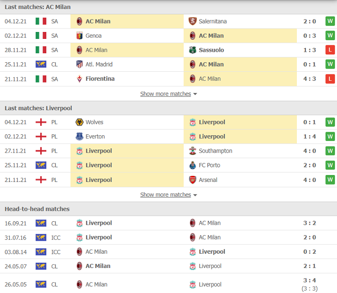Click the Sassuolo team logo
This screenshot has width=337, height=293.
coord(192,50)
